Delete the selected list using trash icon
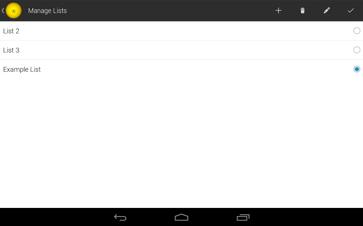This screenshot has width=363, height=226. (x=302, y=10)
